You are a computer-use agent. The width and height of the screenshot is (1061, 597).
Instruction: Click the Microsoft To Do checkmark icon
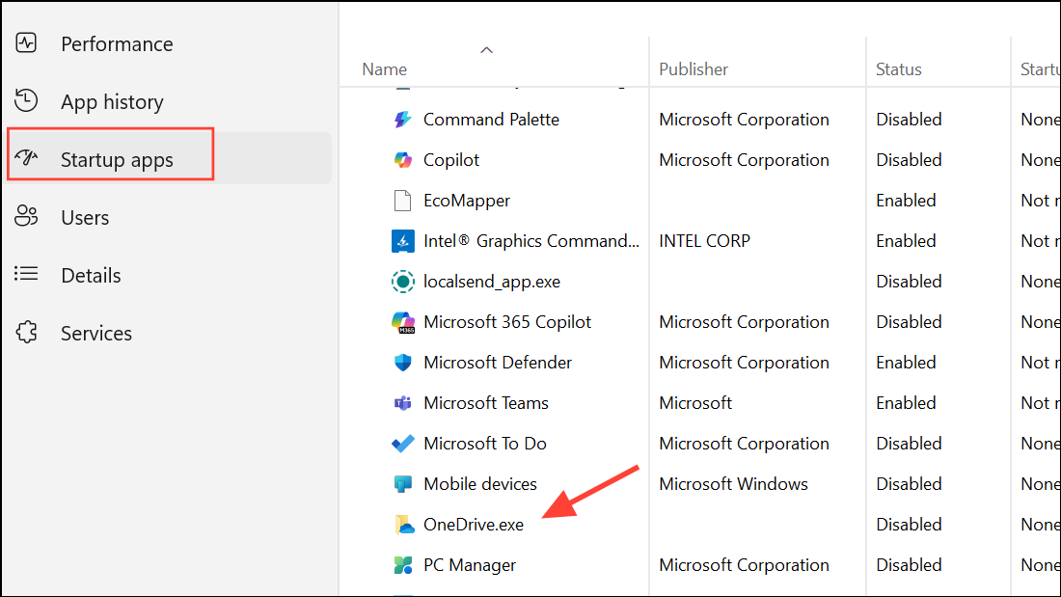pos(403,444)
